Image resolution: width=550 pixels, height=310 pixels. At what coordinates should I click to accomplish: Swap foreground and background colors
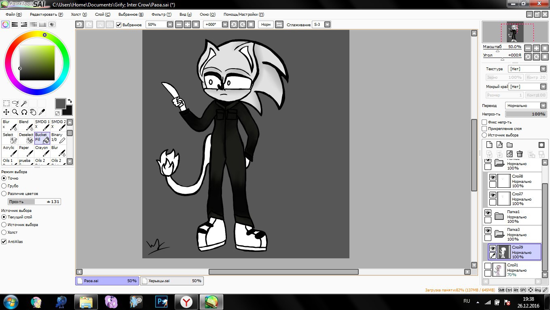pos(70,101)
